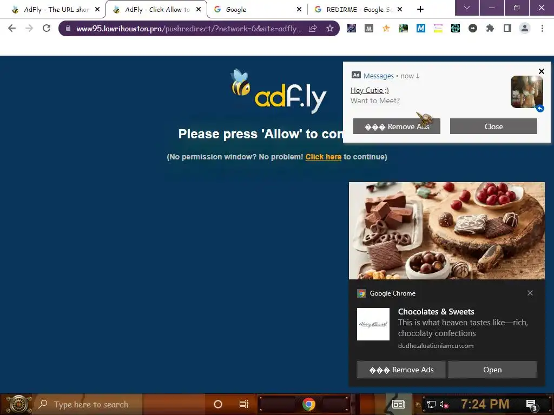Share this page from the address bar
Screen dimensions: 554x415
tap(313, 28)
